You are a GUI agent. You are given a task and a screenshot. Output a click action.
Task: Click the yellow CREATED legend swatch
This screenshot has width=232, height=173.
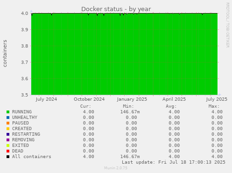(8, 129)
